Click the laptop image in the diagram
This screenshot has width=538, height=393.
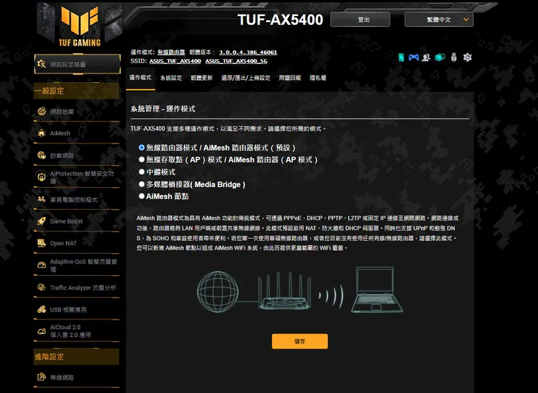(377, 290)
